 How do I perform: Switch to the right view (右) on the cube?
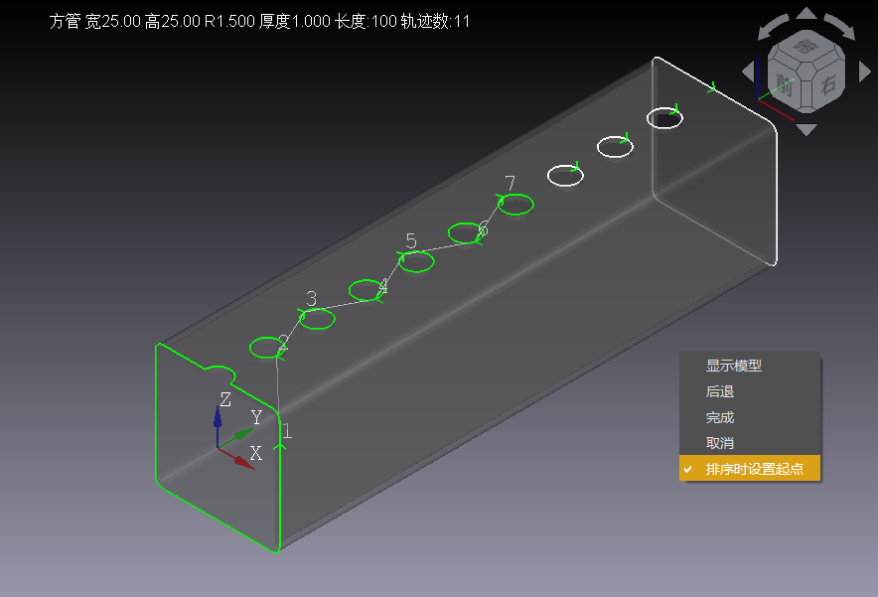[827, 83]
